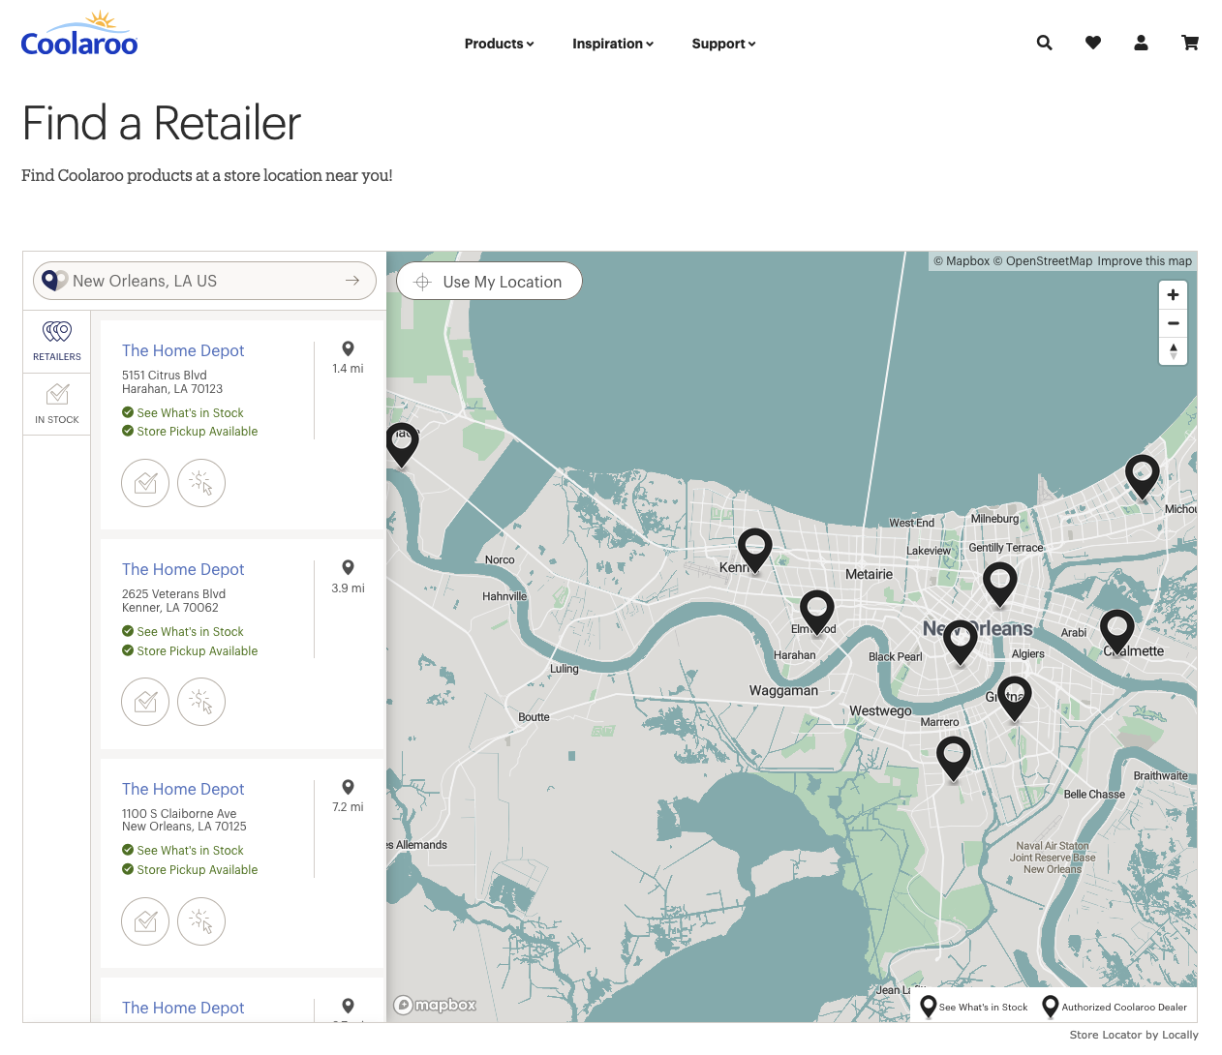
Task: Open the wishlist heart icon
Action: tap(1093, 43)
